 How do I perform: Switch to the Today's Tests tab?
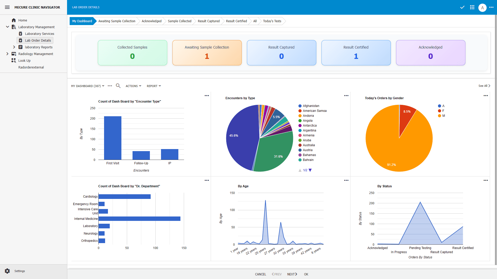272,21
